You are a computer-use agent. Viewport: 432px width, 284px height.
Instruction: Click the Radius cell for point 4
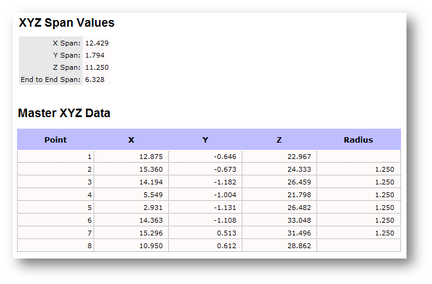tap(382, 195)
